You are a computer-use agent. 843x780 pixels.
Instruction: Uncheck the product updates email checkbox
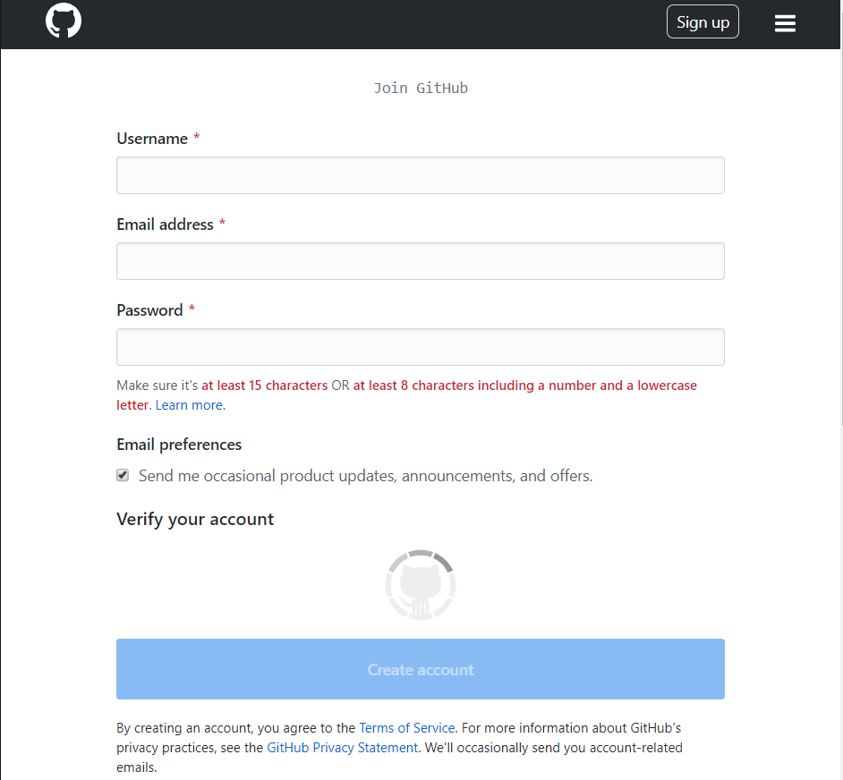[x=123, y=475]
